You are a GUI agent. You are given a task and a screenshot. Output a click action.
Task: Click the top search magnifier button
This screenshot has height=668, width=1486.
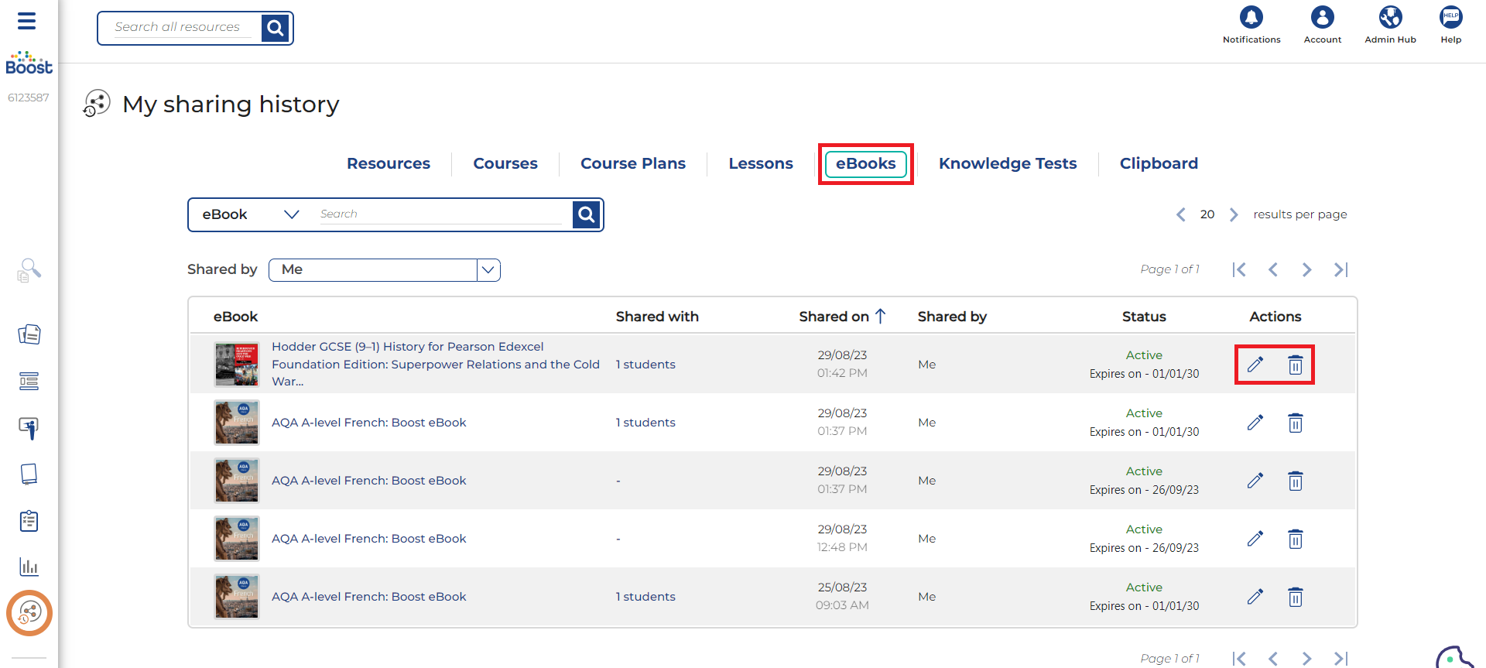(x=275, y=29)
